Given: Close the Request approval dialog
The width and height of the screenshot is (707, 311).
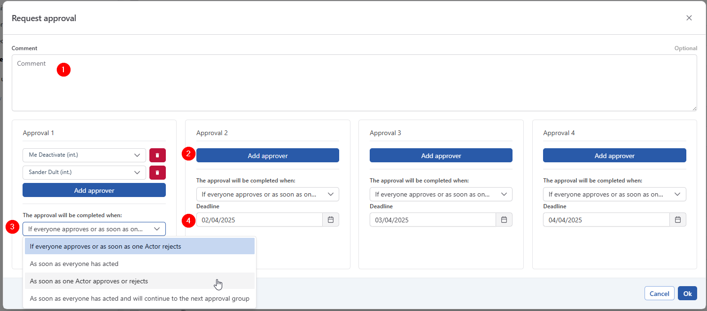Looking at the screenshot, I should point(689,18).
